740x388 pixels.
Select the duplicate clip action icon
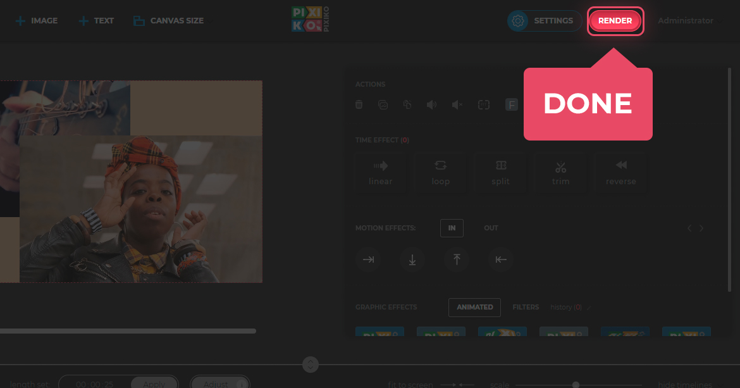tap(408, 104)
